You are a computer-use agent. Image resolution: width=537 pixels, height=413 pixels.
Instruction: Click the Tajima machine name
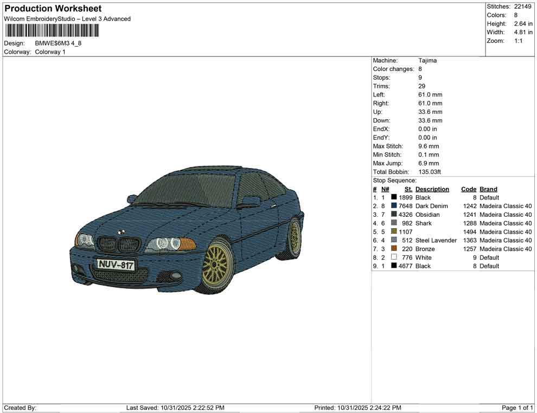point(427,60)
